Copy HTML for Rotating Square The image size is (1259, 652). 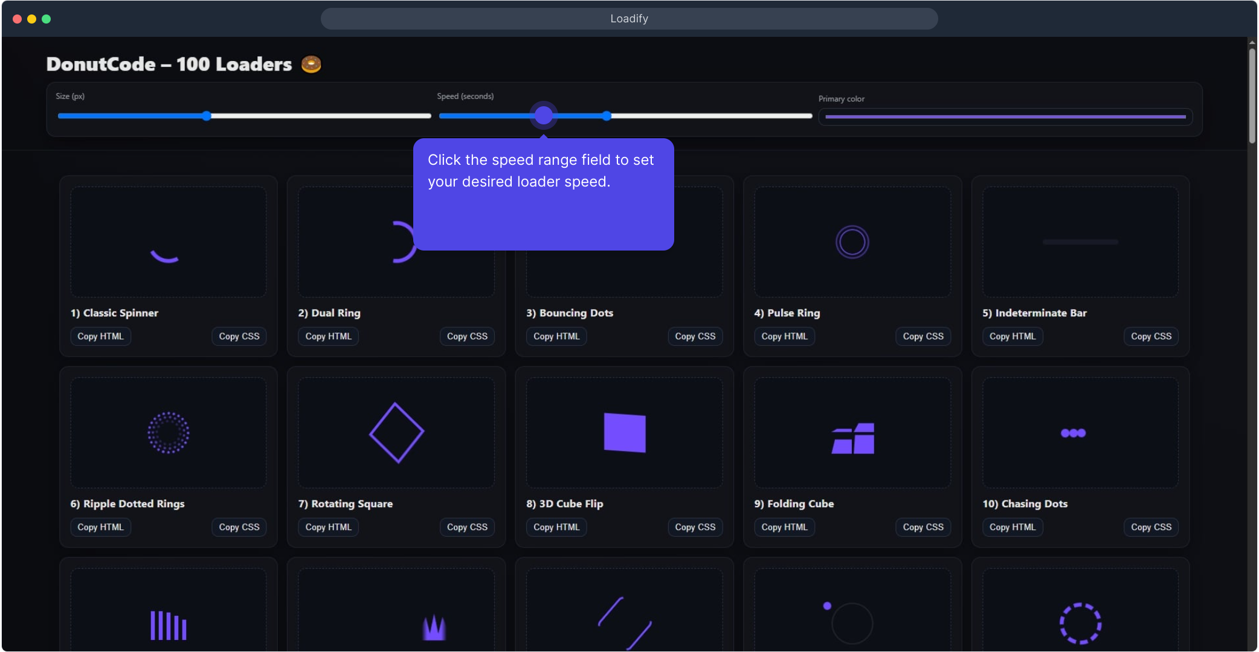(328, 527)
